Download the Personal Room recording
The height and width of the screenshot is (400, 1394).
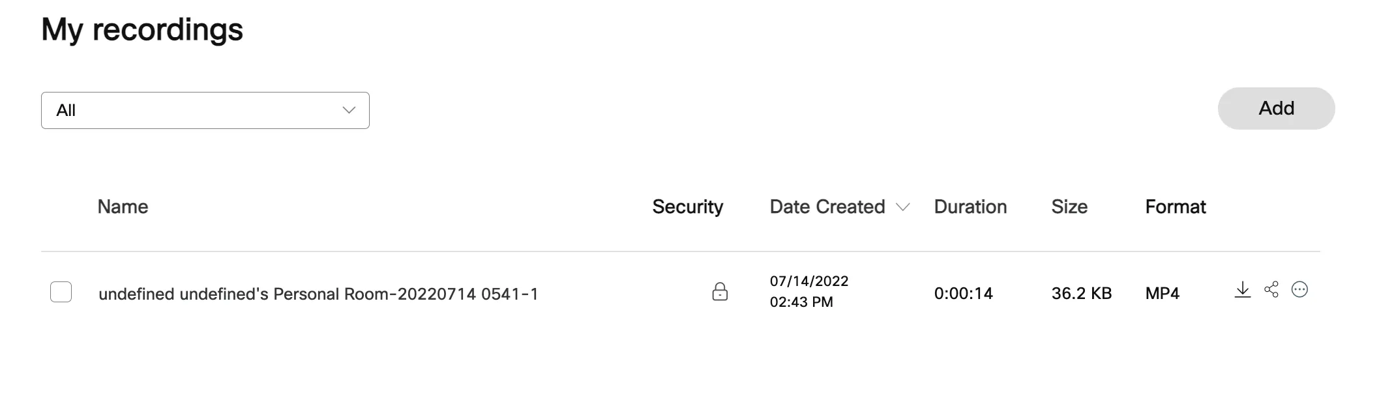[x=1243, y=290]
